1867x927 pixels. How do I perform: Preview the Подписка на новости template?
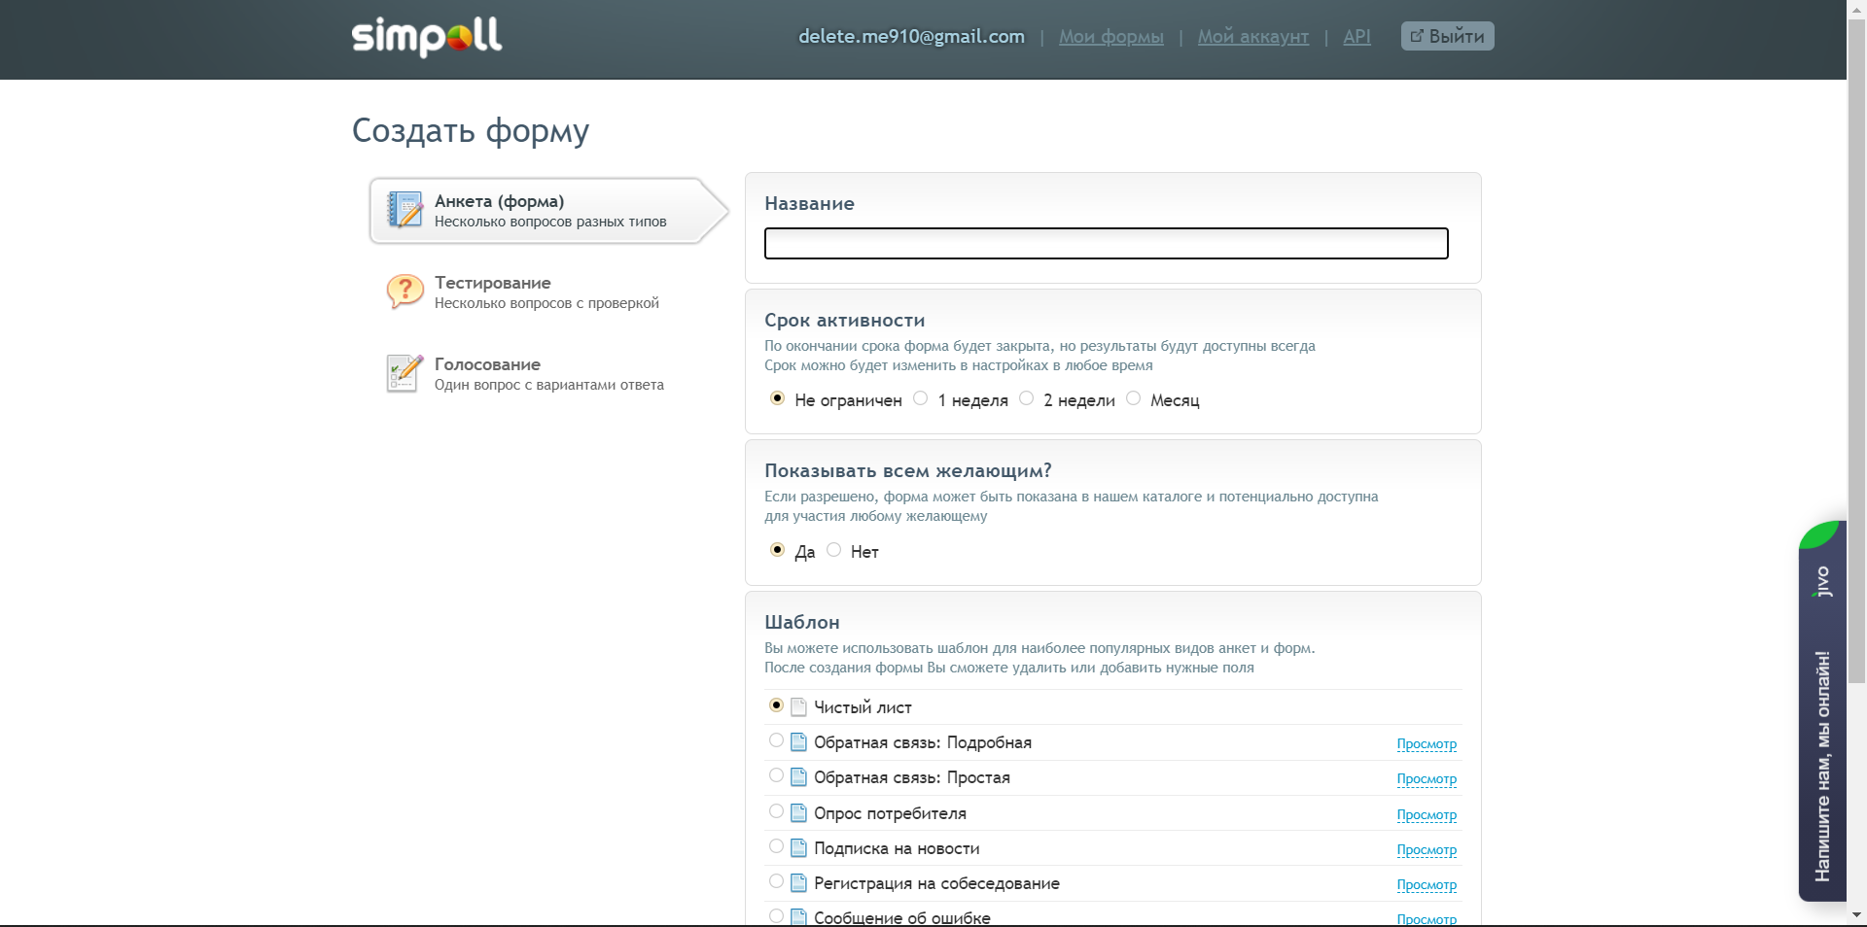[1427, 850]
